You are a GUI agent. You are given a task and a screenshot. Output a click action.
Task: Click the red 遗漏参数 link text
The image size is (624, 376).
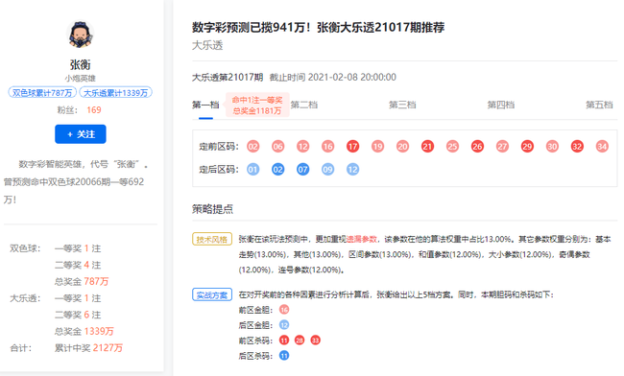362,239
